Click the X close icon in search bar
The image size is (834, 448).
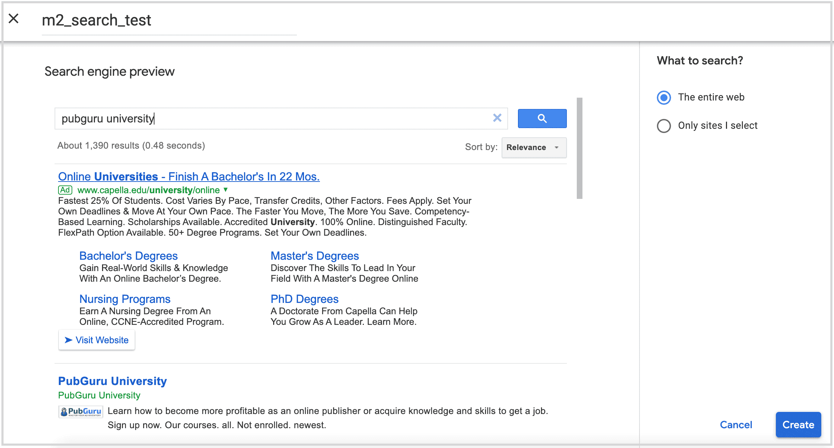point(496,117)
